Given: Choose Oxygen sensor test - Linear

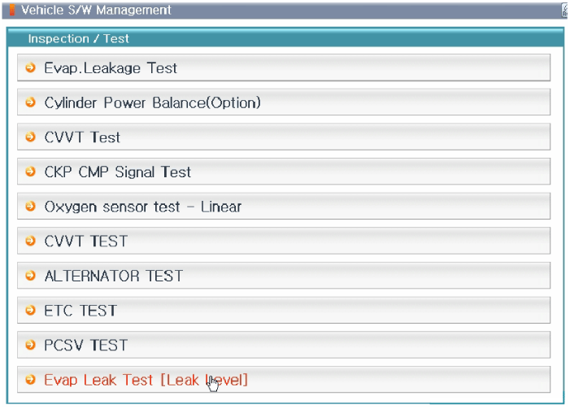Looking at the screenshot, I should [142, 207].
